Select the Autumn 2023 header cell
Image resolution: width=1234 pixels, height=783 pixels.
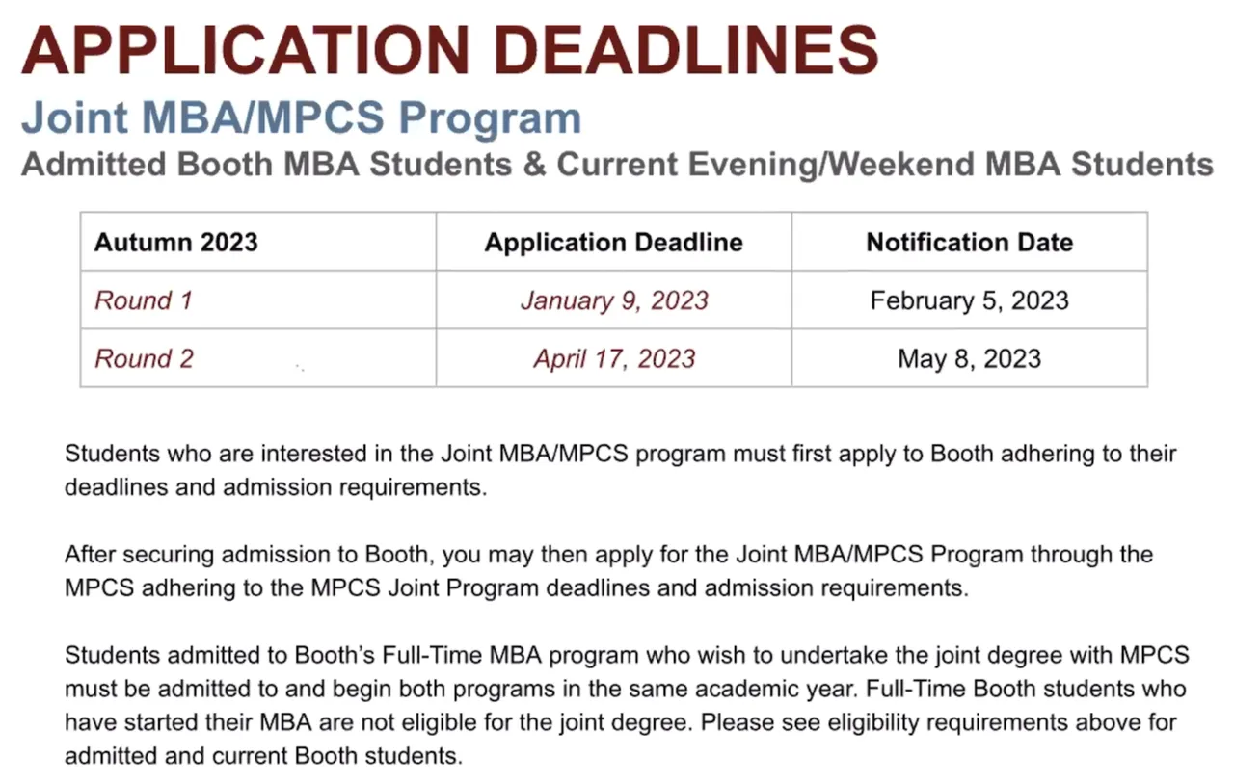[176, 242]
